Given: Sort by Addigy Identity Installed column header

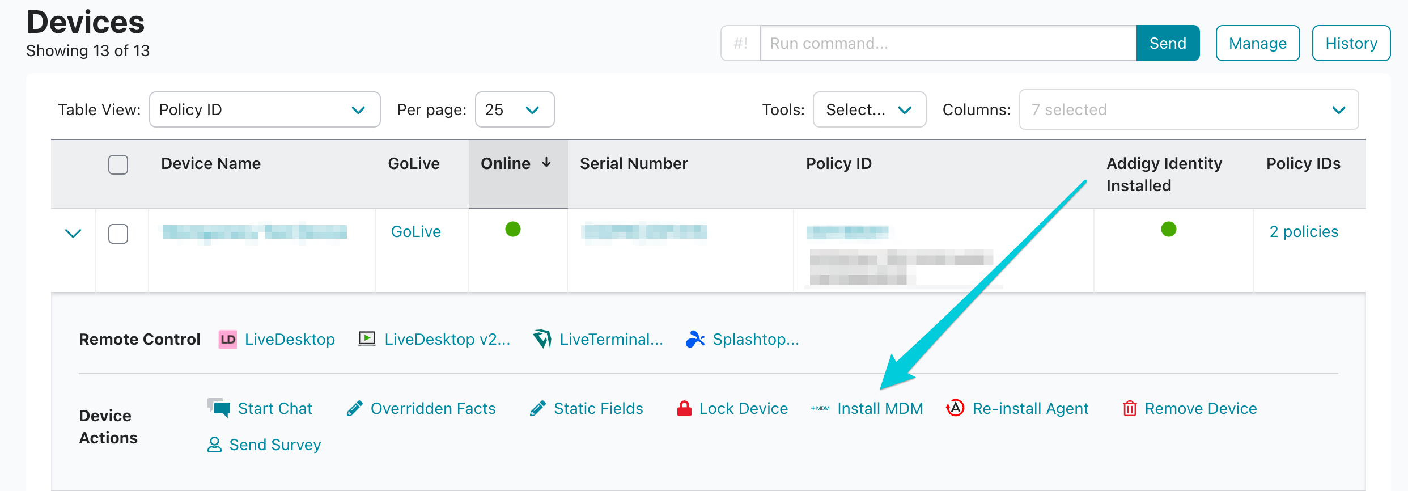Looking at the screenshot, I should click(x=1164, y=174).
